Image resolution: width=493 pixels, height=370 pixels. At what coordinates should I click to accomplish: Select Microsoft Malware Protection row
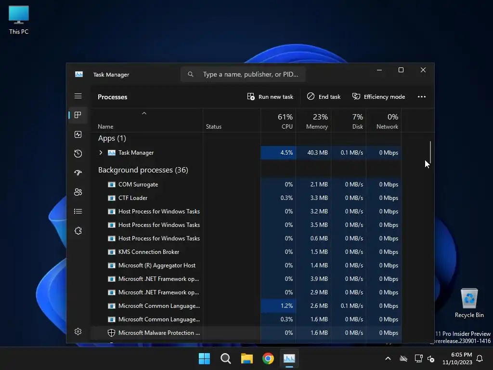pyautogui.click(x=246, y=333)
